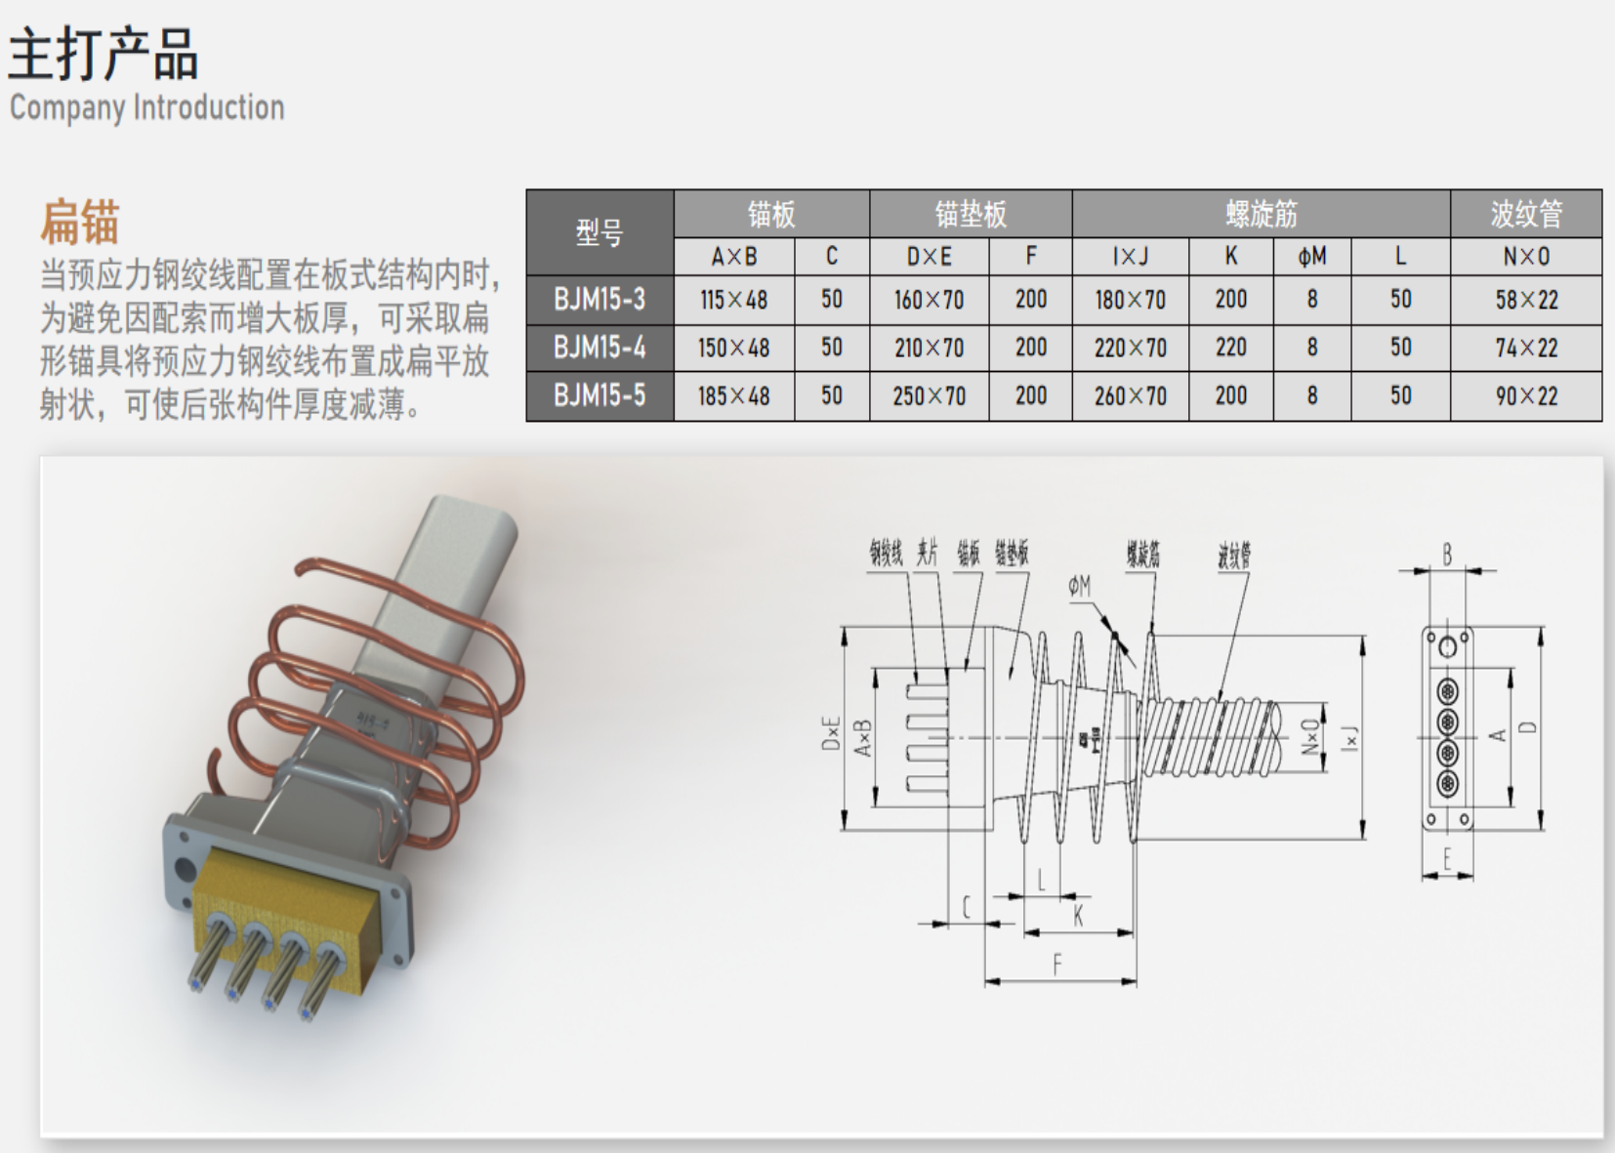
Task: Select the L sub-header cell in table
Action: 1400,256
